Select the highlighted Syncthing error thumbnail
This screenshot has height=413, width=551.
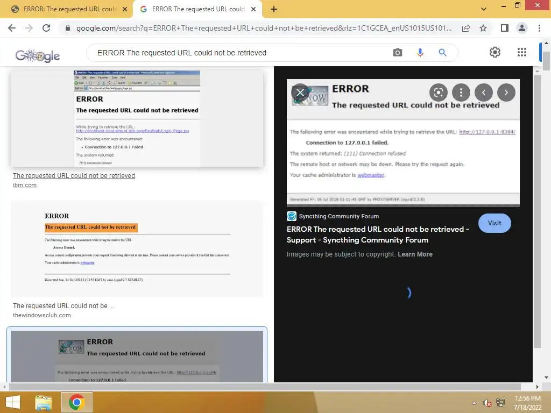tap(137, 356)
